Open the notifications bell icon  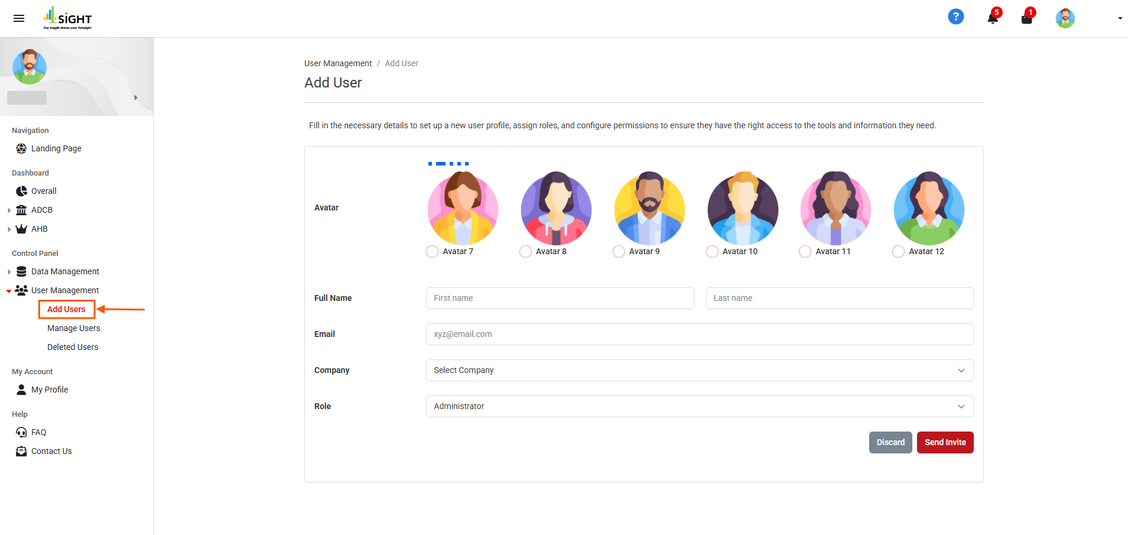point(993,18)
